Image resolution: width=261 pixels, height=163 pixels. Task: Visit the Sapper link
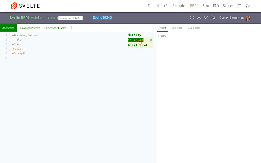228,6
